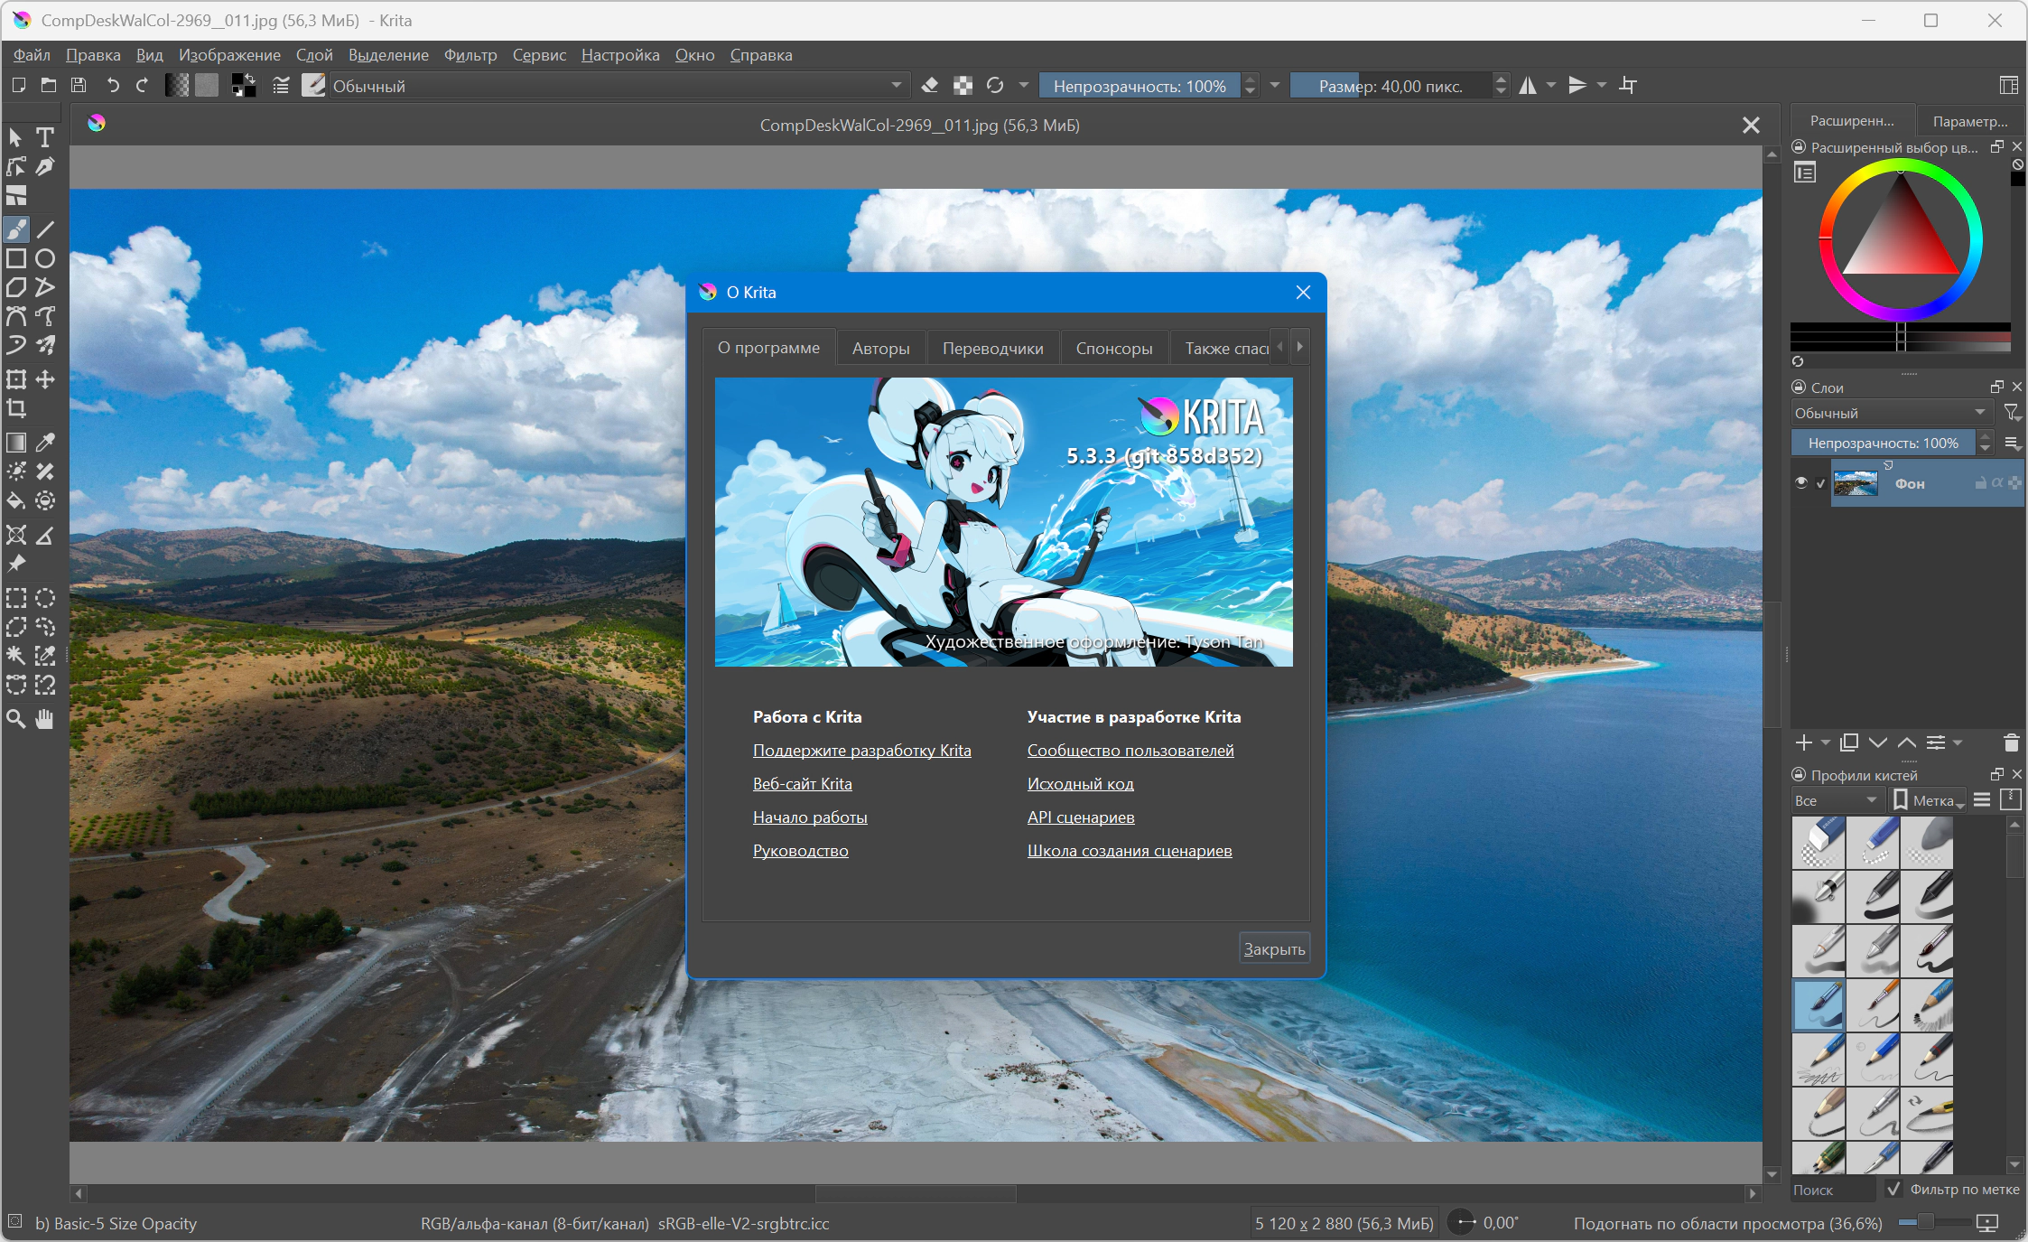The height and width of the screenshot is (1242, 2028).
Task: Select the Gradient tool
Action: coord(16,443)
